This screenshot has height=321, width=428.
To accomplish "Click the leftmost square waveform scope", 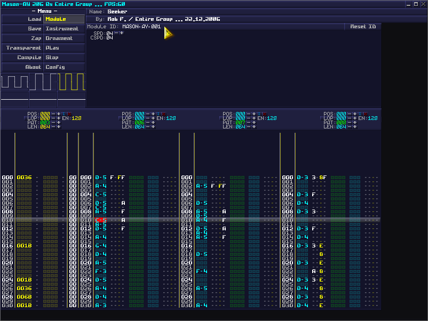I will pos(14,82).
